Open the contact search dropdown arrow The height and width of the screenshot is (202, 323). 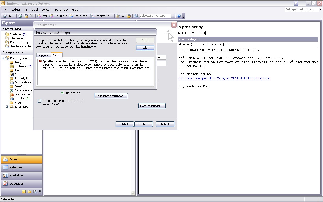pyautogui.click(x=173, y=16)
